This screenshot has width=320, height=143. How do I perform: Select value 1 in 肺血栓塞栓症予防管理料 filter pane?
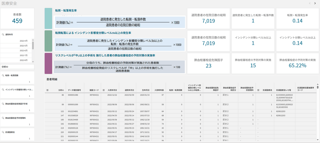tap(17, 124)
